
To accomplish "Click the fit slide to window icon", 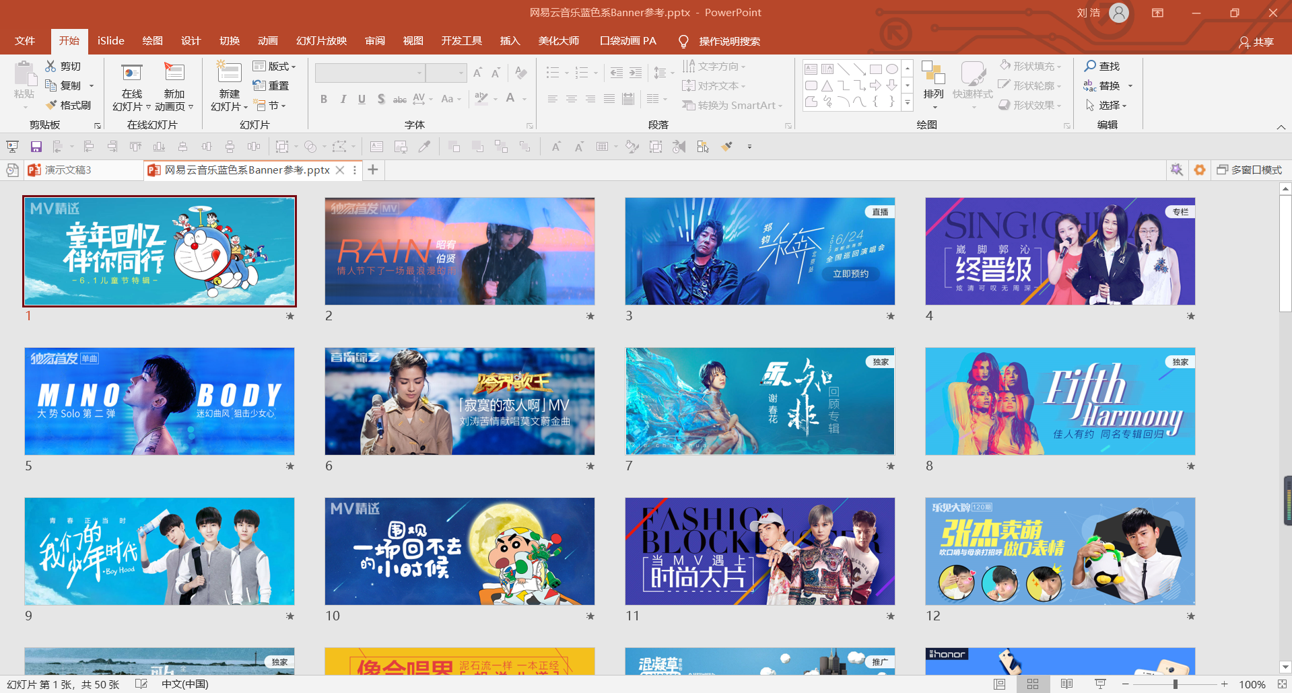I will [1281, 684].
